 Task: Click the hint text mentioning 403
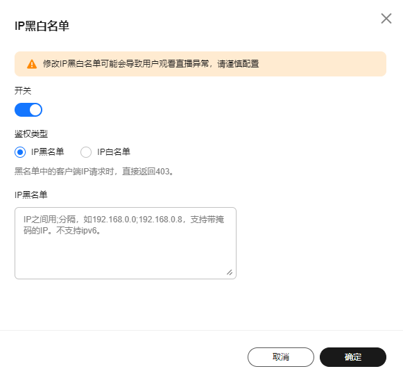94,171
